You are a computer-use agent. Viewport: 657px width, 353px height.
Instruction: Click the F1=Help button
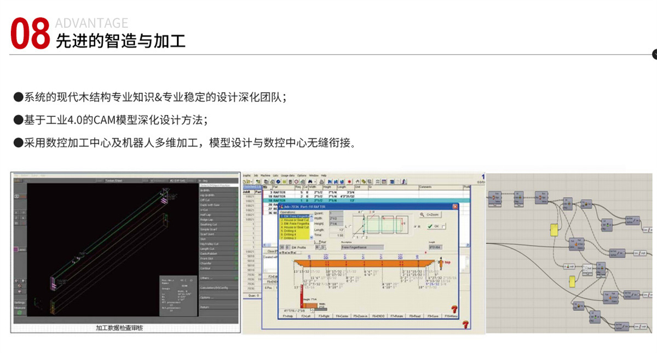pyautogui.click(x=287, y=316)
